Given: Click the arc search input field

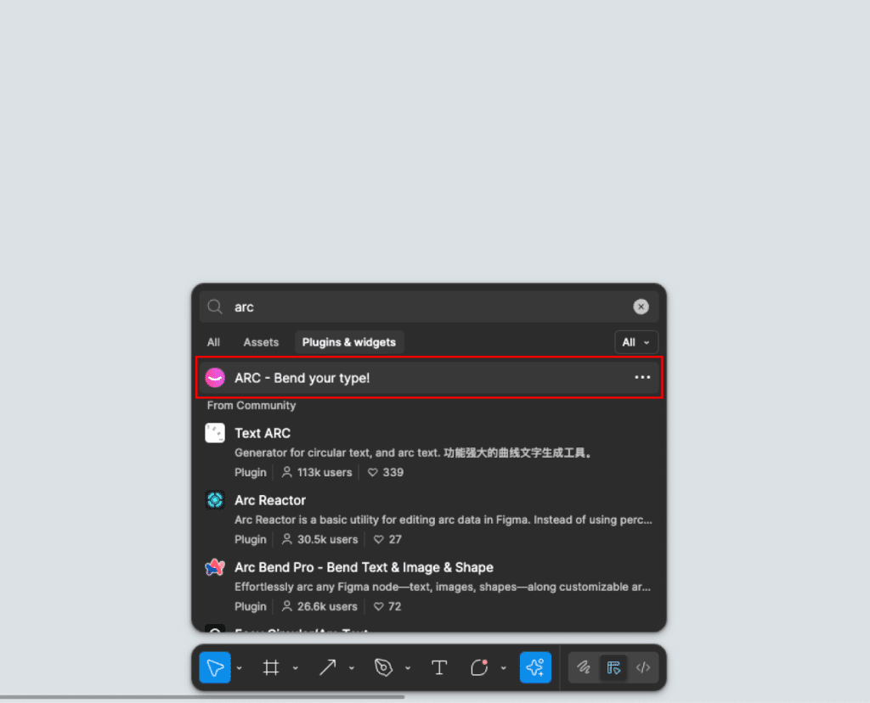Looking at the screenshot, I should coord(429,307).
